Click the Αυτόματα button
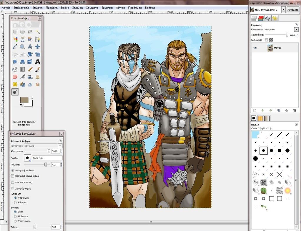 click(x=293, y=10)
